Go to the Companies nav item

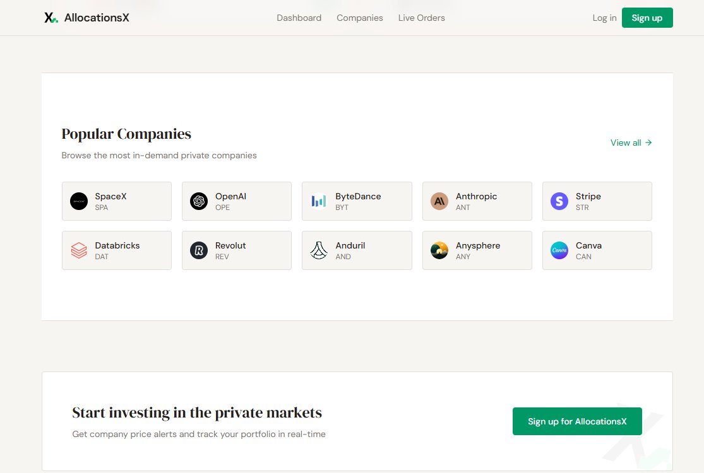tap(360, 18)
